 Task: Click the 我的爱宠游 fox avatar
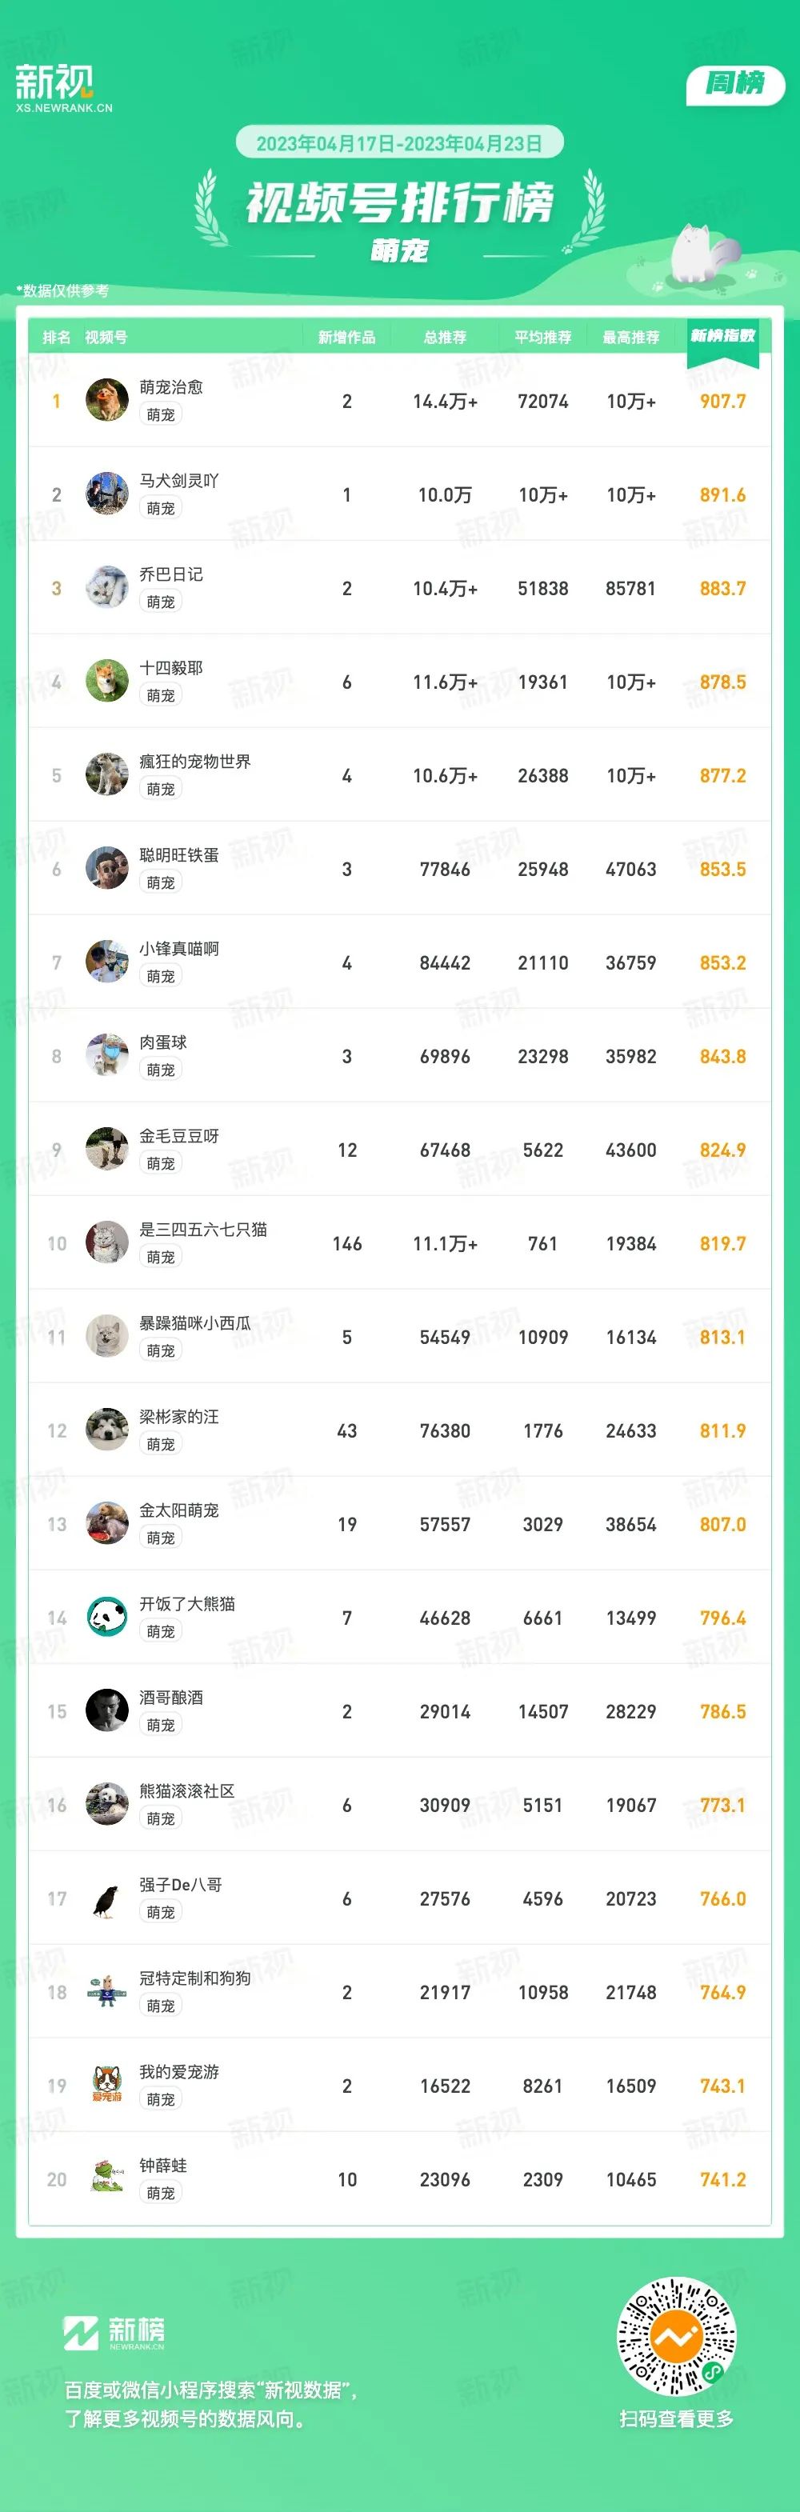pyautogui.click(x=107, y=2086)
